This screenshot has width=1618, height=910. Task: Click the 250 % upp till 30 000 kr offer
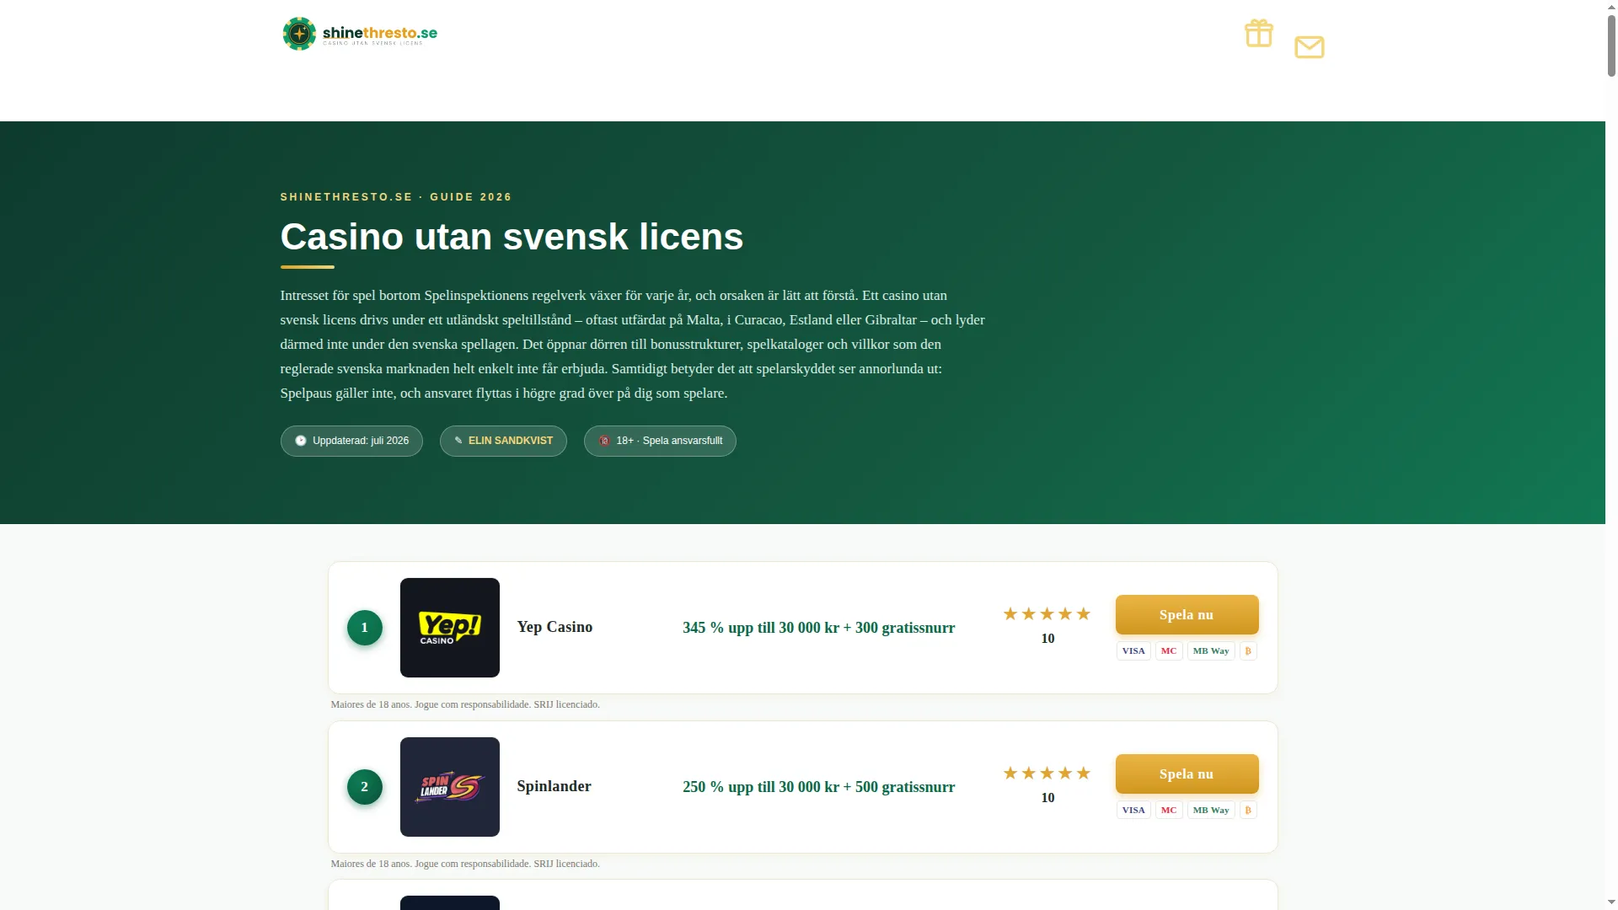(819, 787)
